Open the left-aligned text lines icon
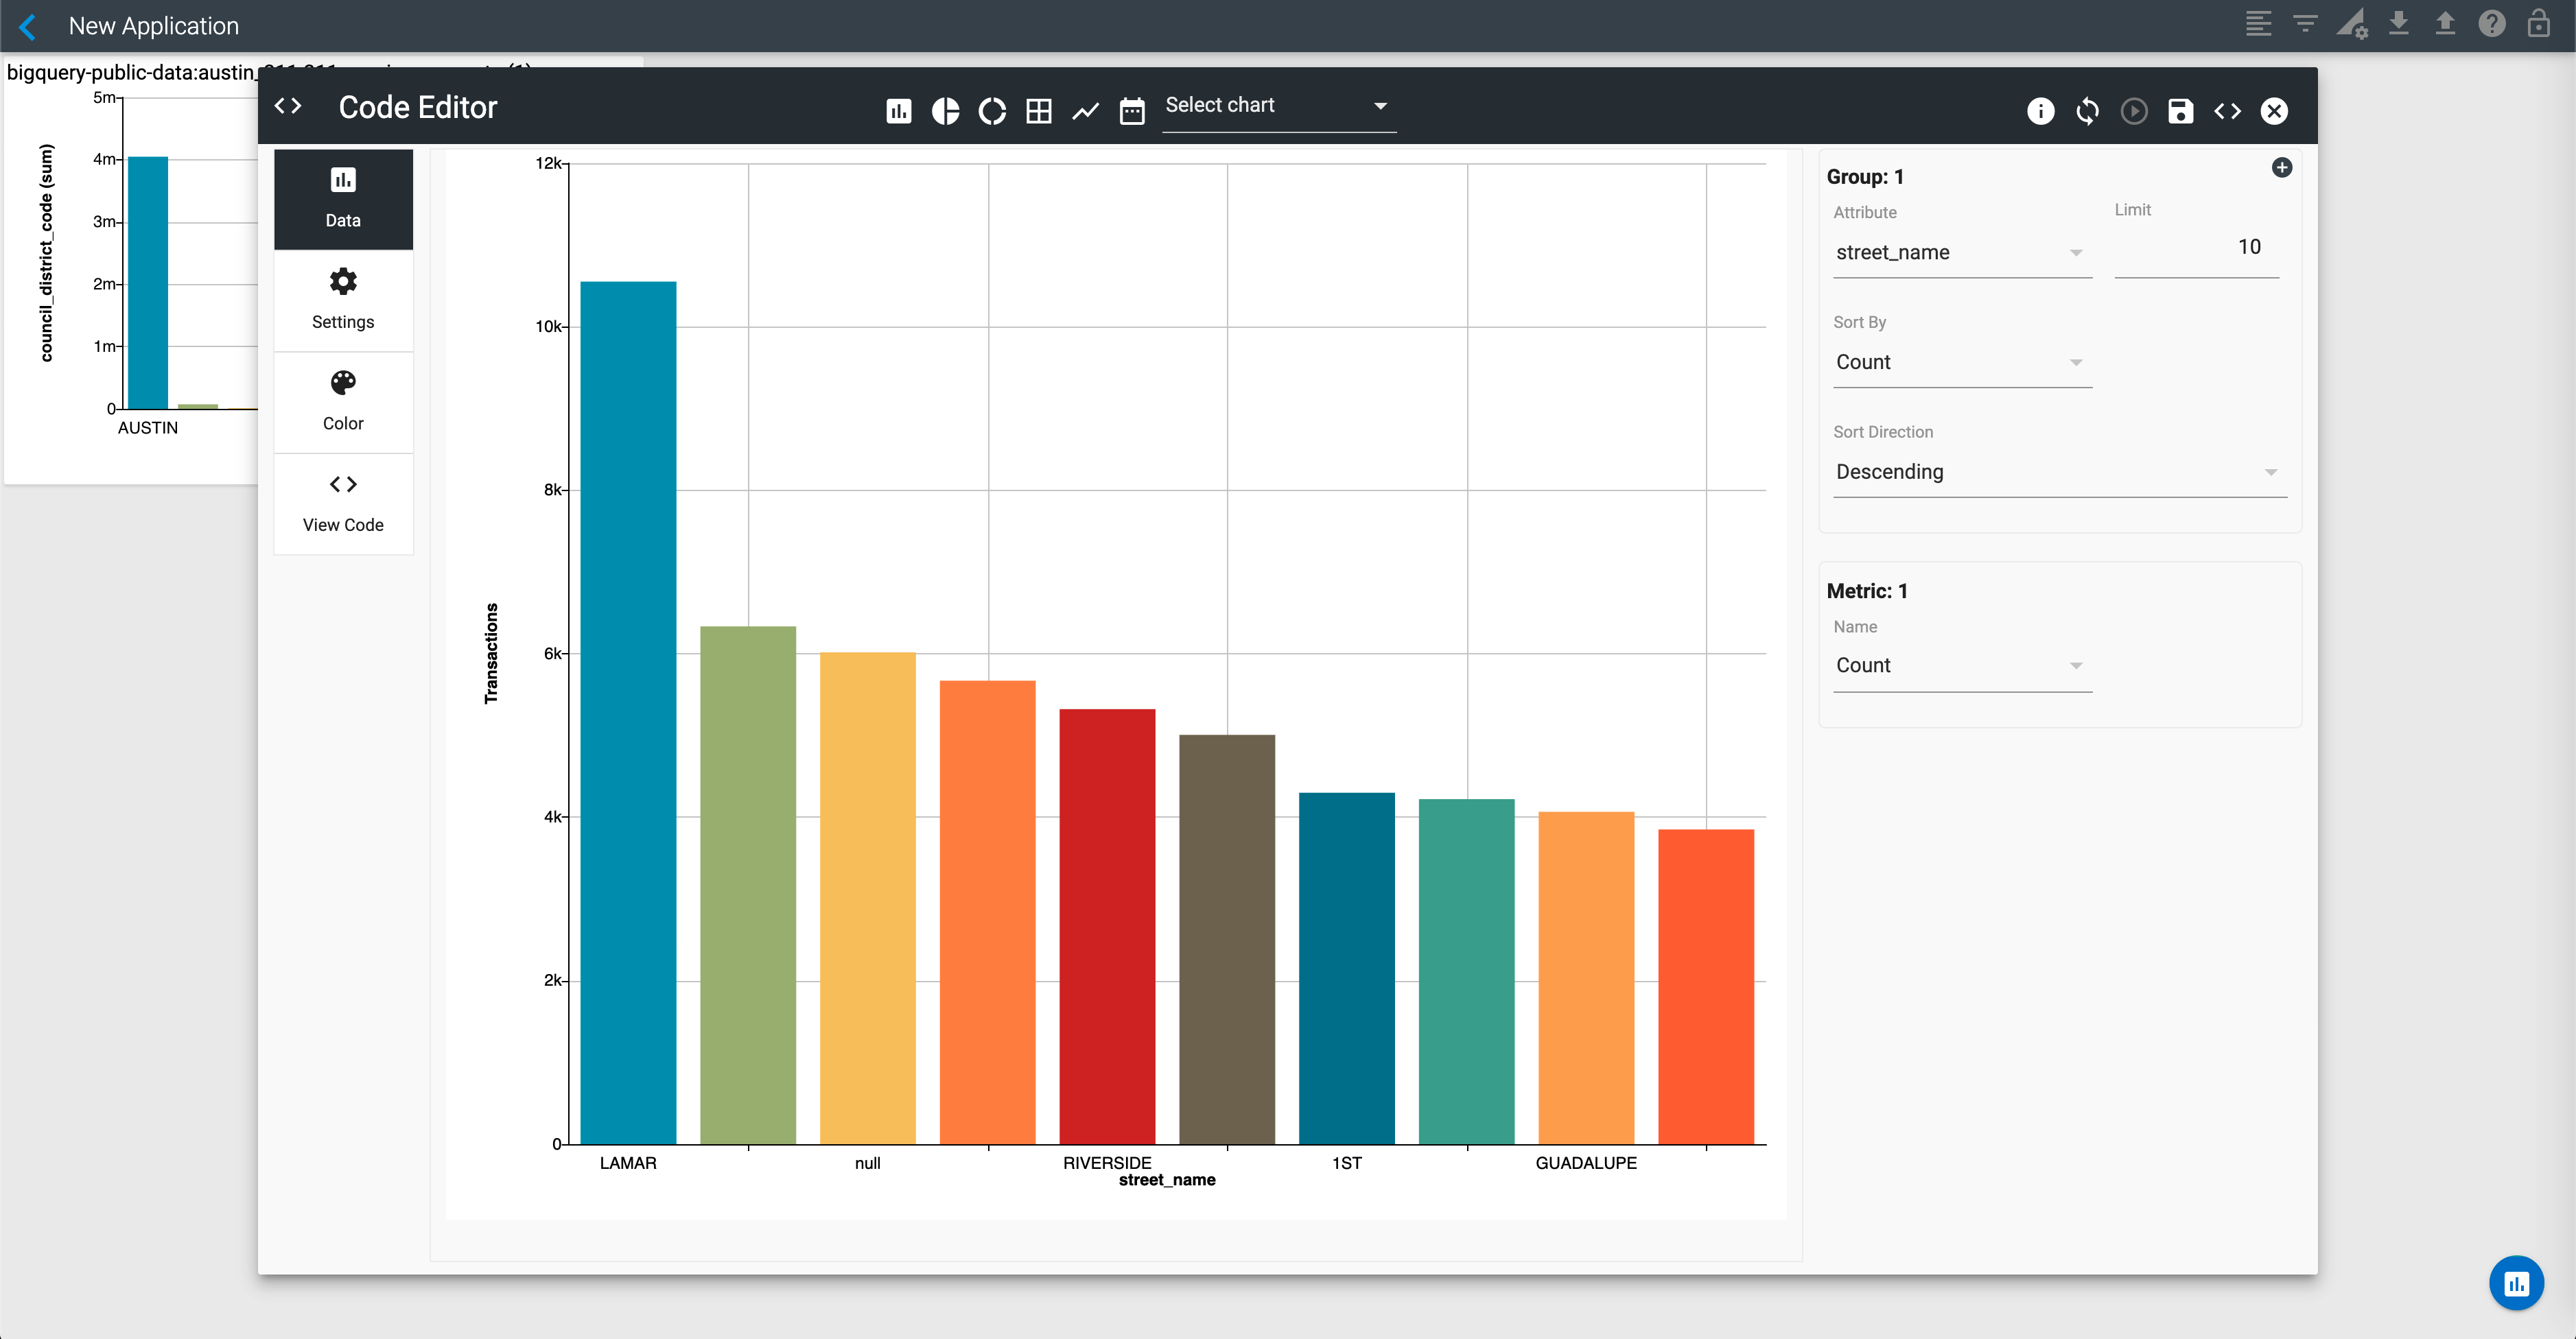This screenshot has width=2576, height=1339. 2259,24
